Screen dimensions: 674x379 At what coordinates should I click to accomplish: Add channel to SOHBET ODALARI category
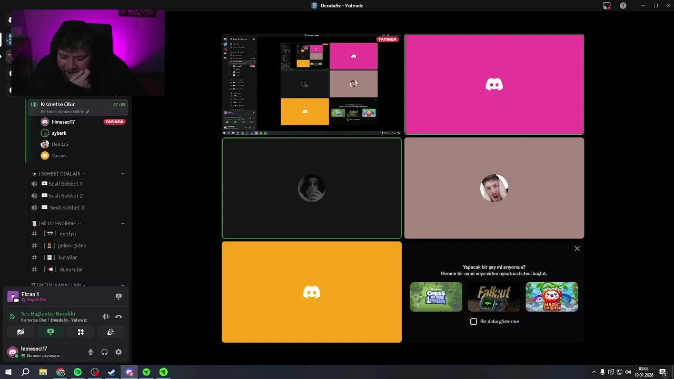coord(123,174)
